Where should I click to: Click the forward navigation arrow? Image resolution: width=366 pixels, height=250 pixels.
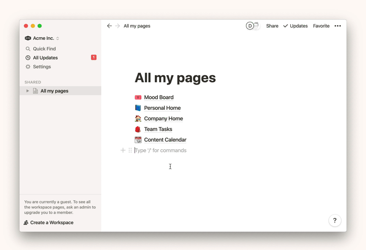[118, 26]
